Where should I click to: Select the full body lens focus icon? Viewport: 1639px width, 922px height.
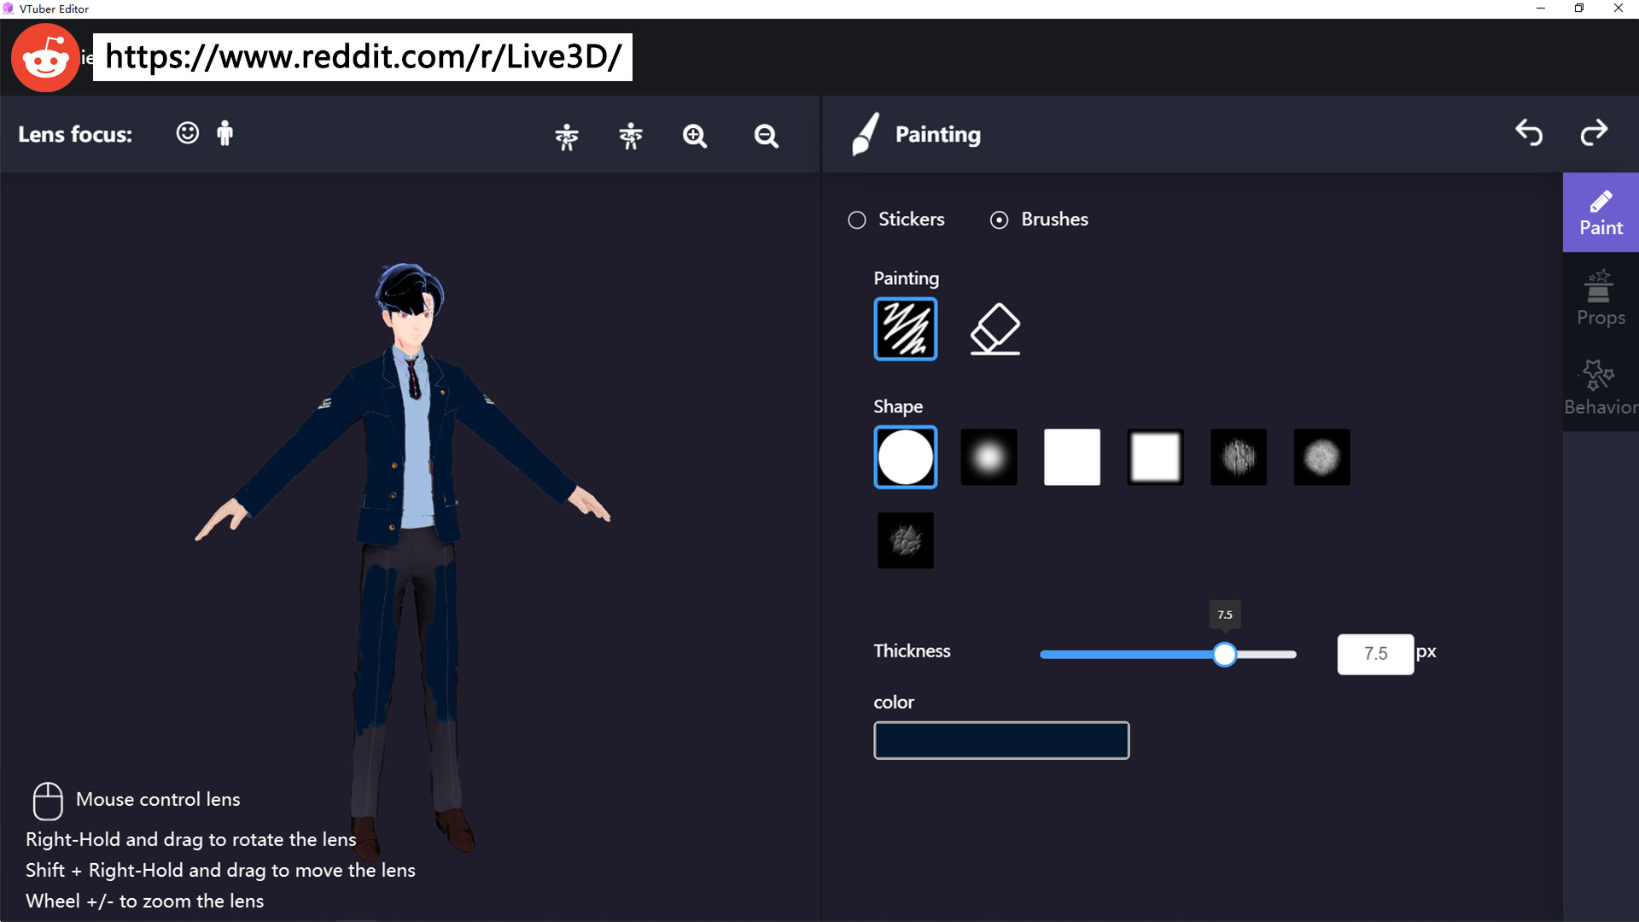(x=225, y=133)
